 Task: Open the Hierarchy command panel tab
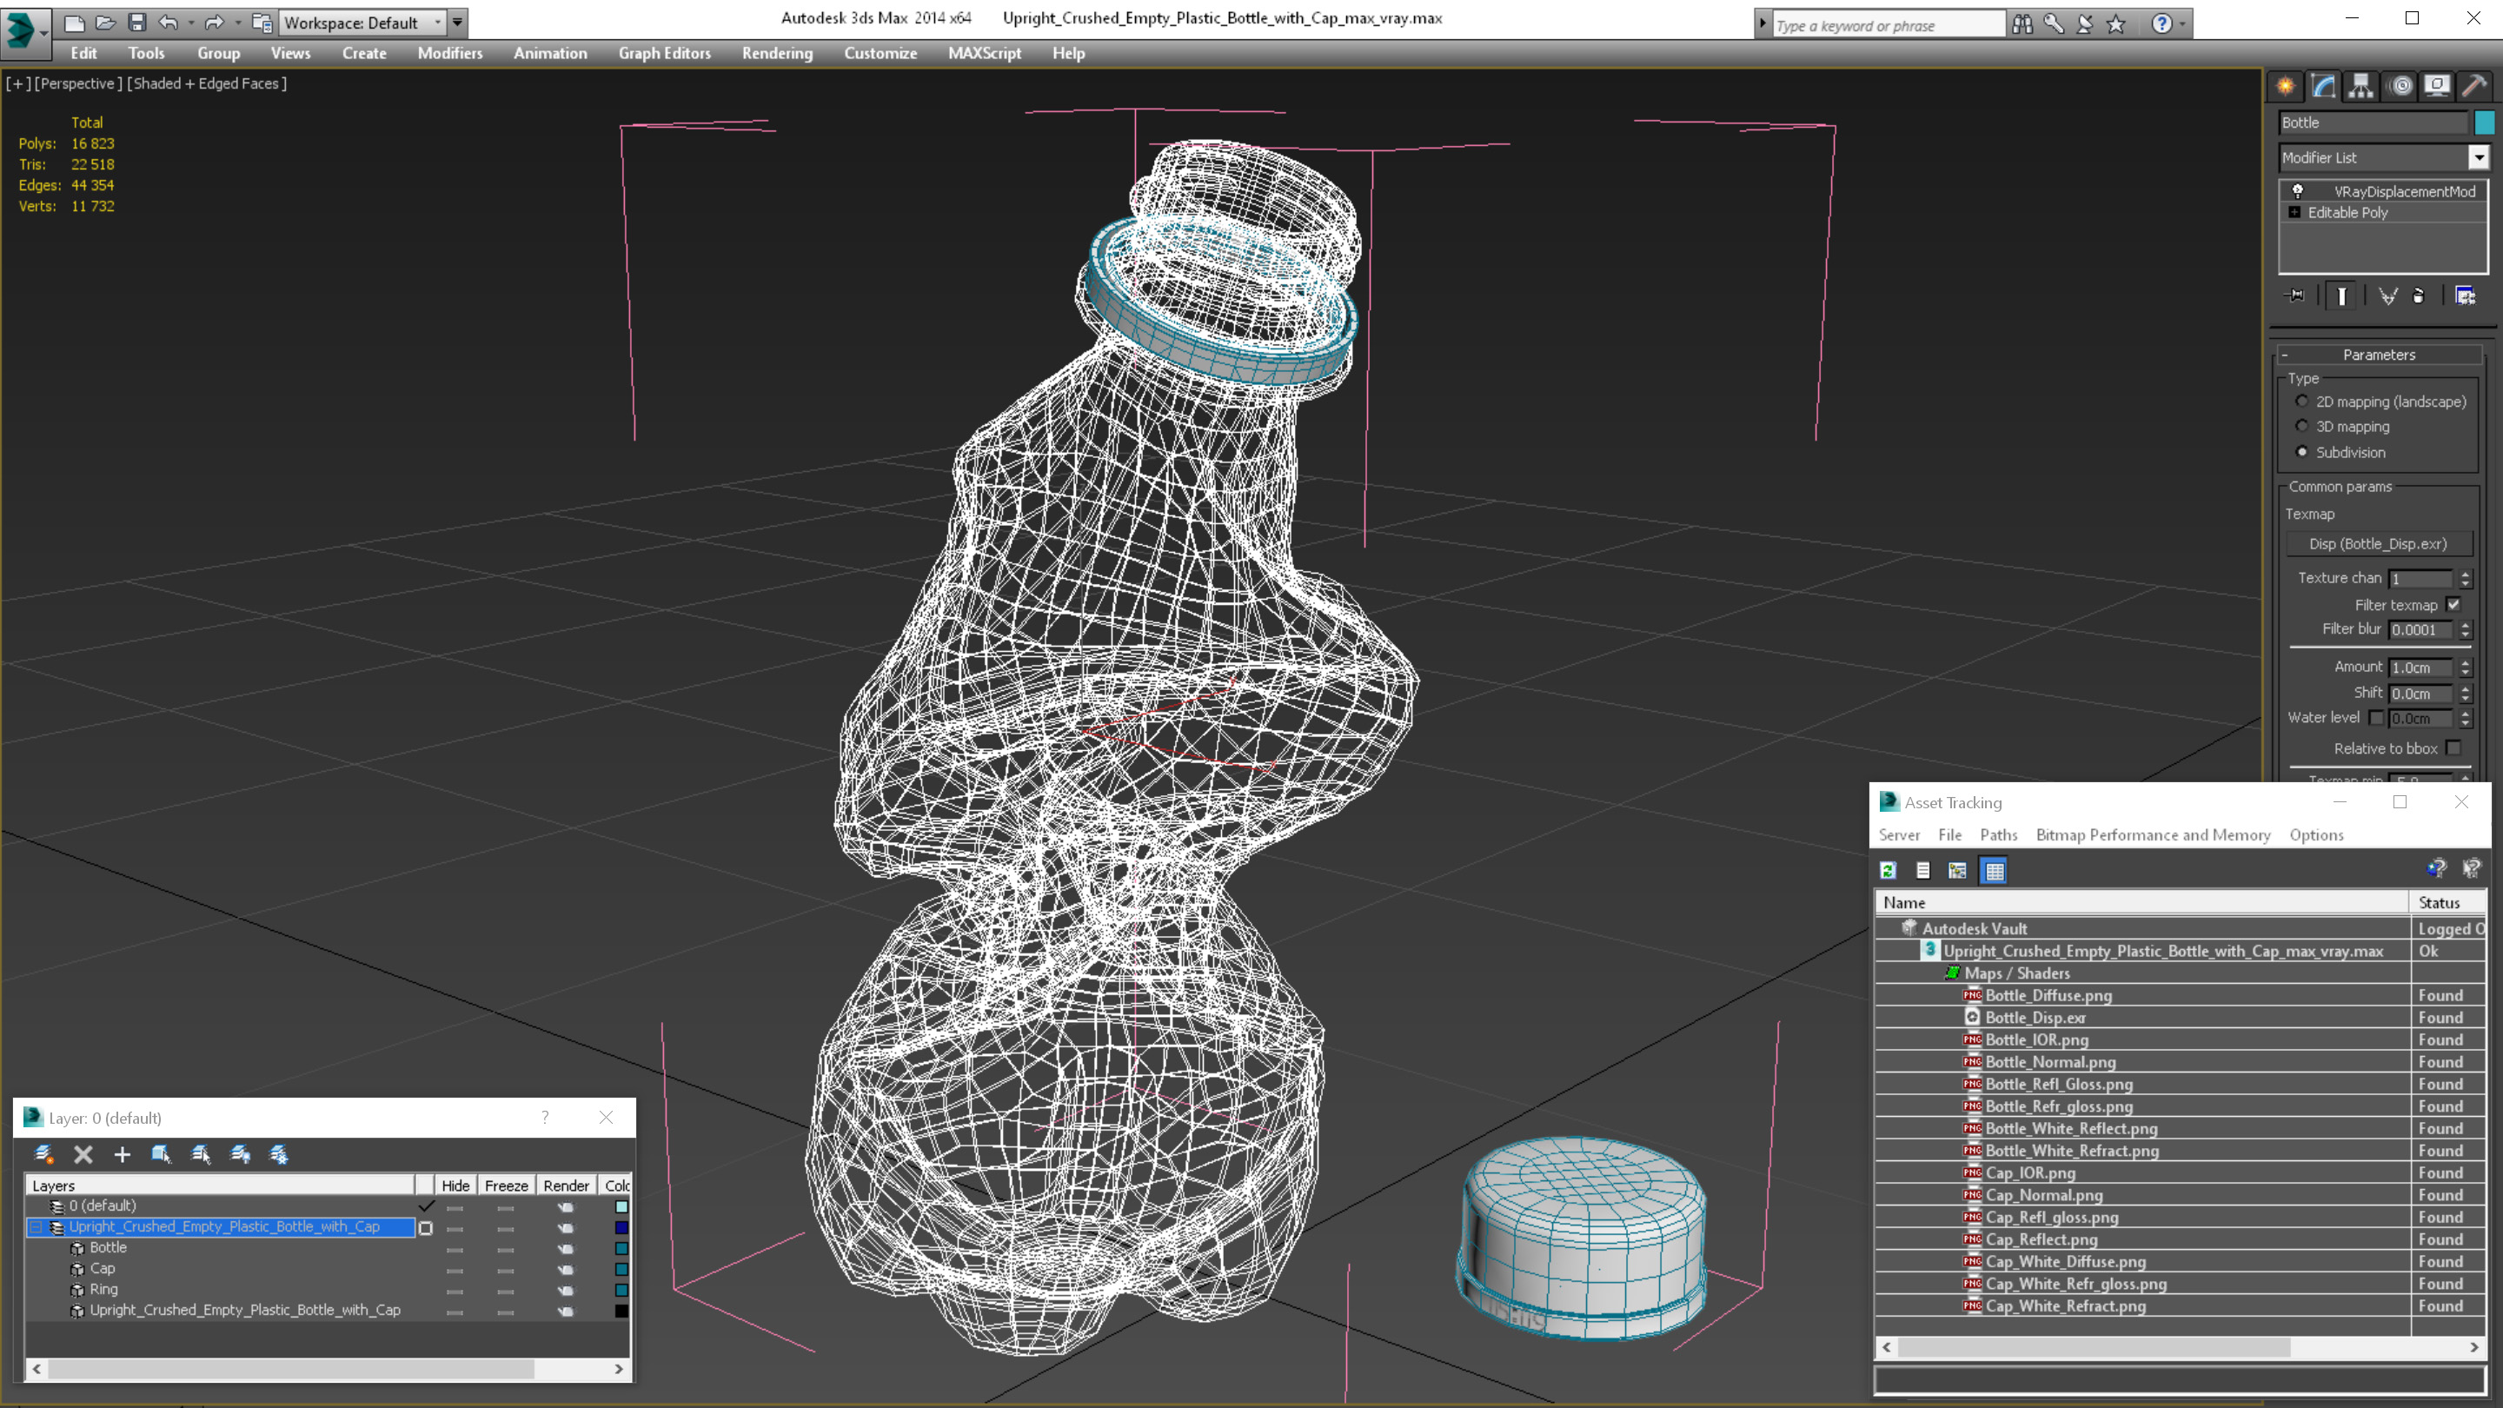pyautogui.click(x=2360, y=87)
